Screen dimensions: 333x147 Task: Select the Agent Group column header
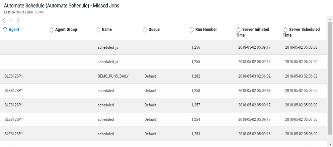pyautogui.click(x=66, y=30)
